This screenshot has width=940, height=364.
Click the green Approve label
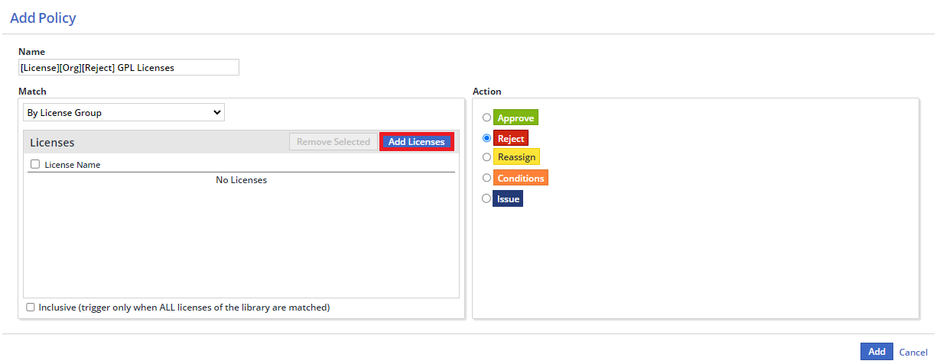(516, 118)
